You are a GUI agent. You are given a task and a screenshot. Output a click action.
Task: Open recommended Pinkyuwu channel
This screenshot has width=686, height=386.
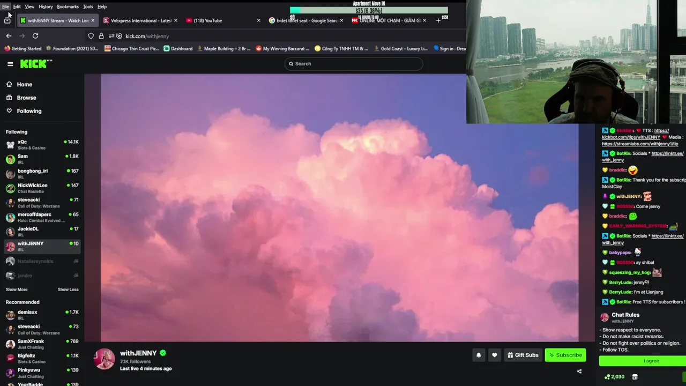(x=42, y=373)
